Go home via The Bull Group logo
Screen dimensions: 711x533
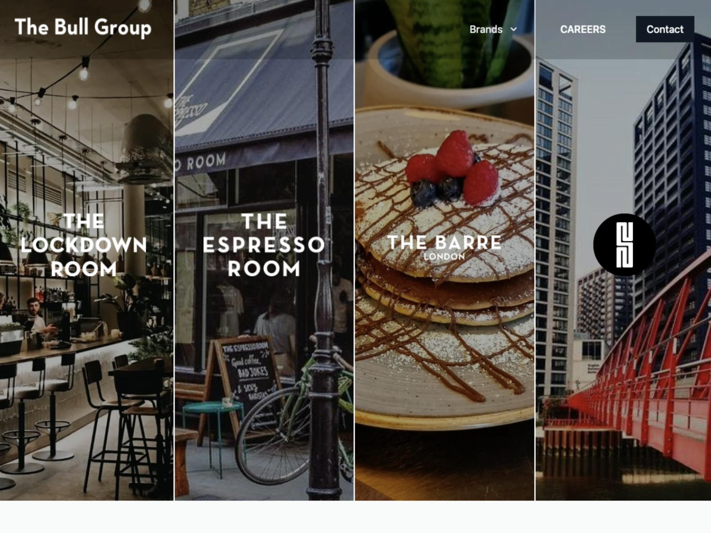click(x=83, y=27)
